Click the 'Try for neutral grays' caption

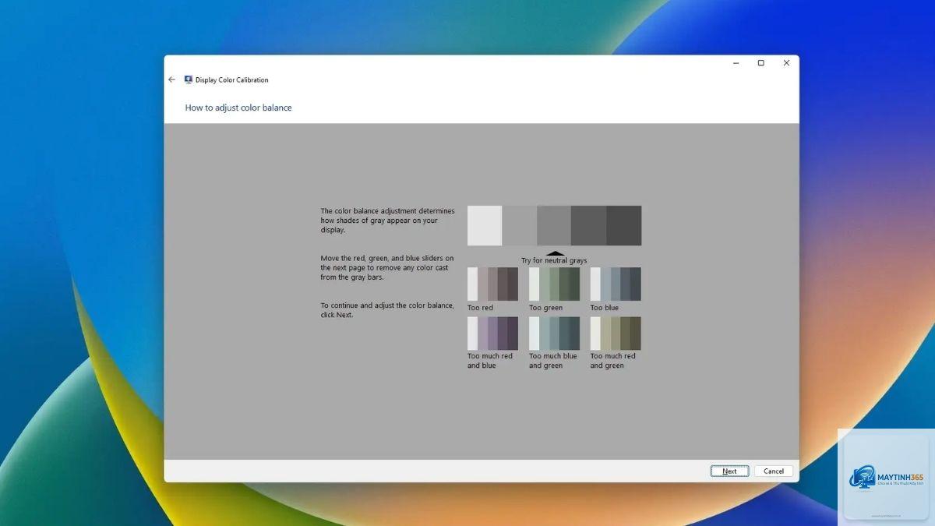pos(554,260)
